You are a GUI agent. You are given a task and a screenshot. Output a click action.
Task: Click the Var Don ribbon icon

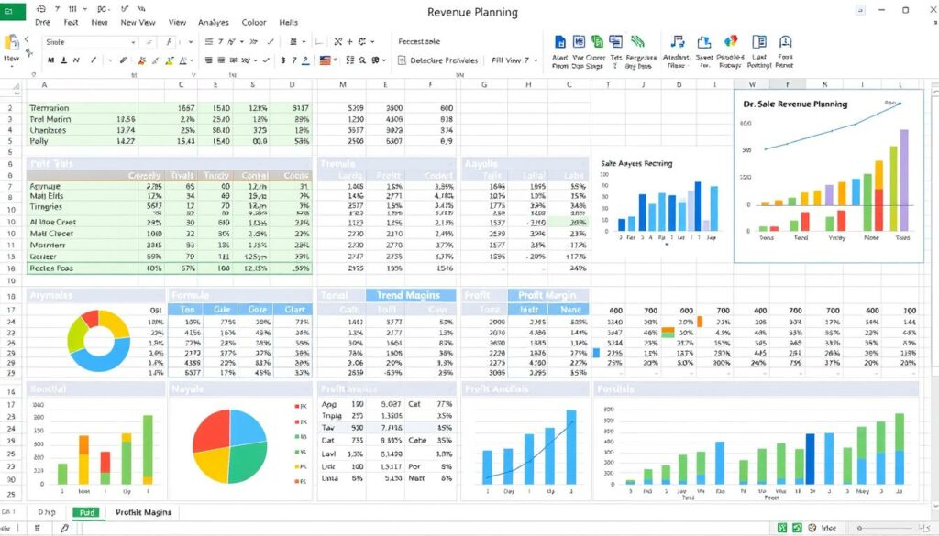tap(580, 41)
